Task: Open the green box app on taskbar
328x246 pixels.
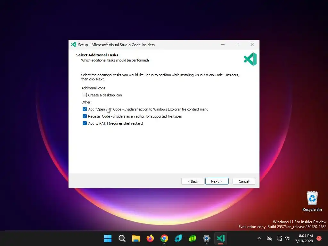Action: click(x=193, y=238)
